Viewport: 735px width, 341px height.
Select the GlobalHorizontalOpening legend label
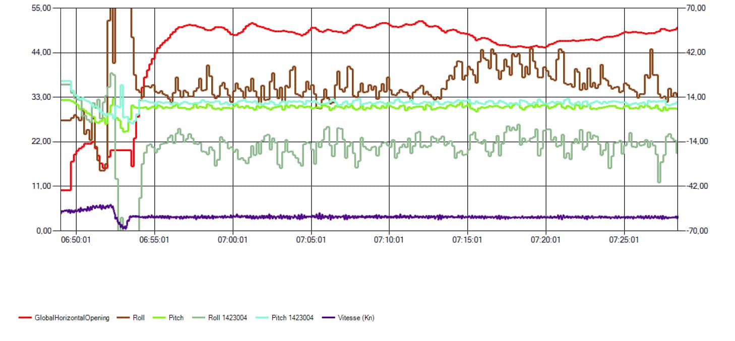tap(72, 318)
